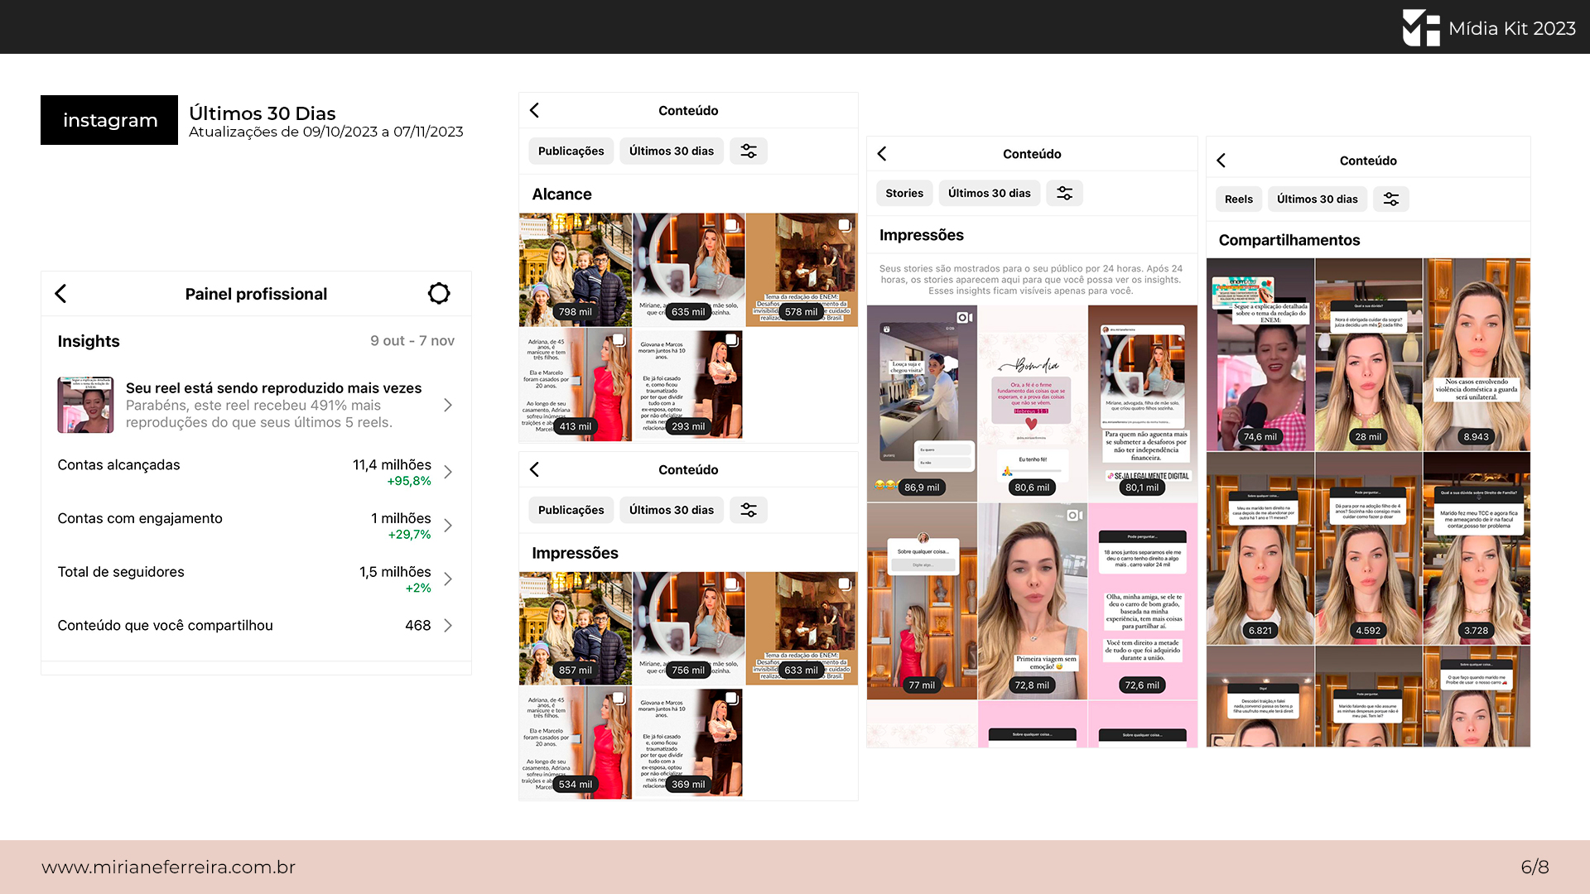
Task: Open filter sliders icon in Reels panel
Action: (1391, 199)
